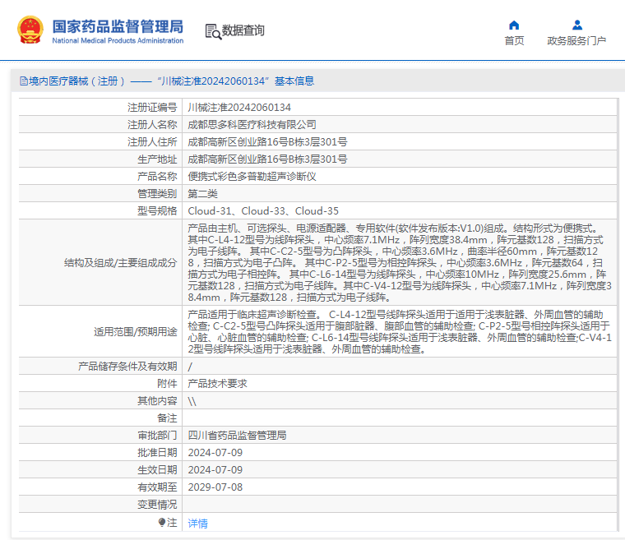Click the document icon before 境内医疗器械
The width and height of the screenshot is (625, 540).
[22, 81]
